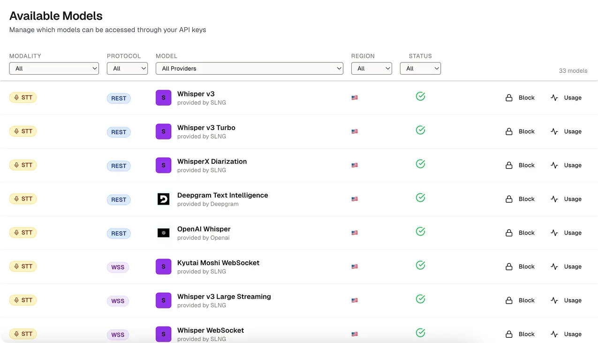Select the Whisper v3 Large Streaming name
Image resolution: width=598 pixels, height=343 pixels.
(224, 297)
